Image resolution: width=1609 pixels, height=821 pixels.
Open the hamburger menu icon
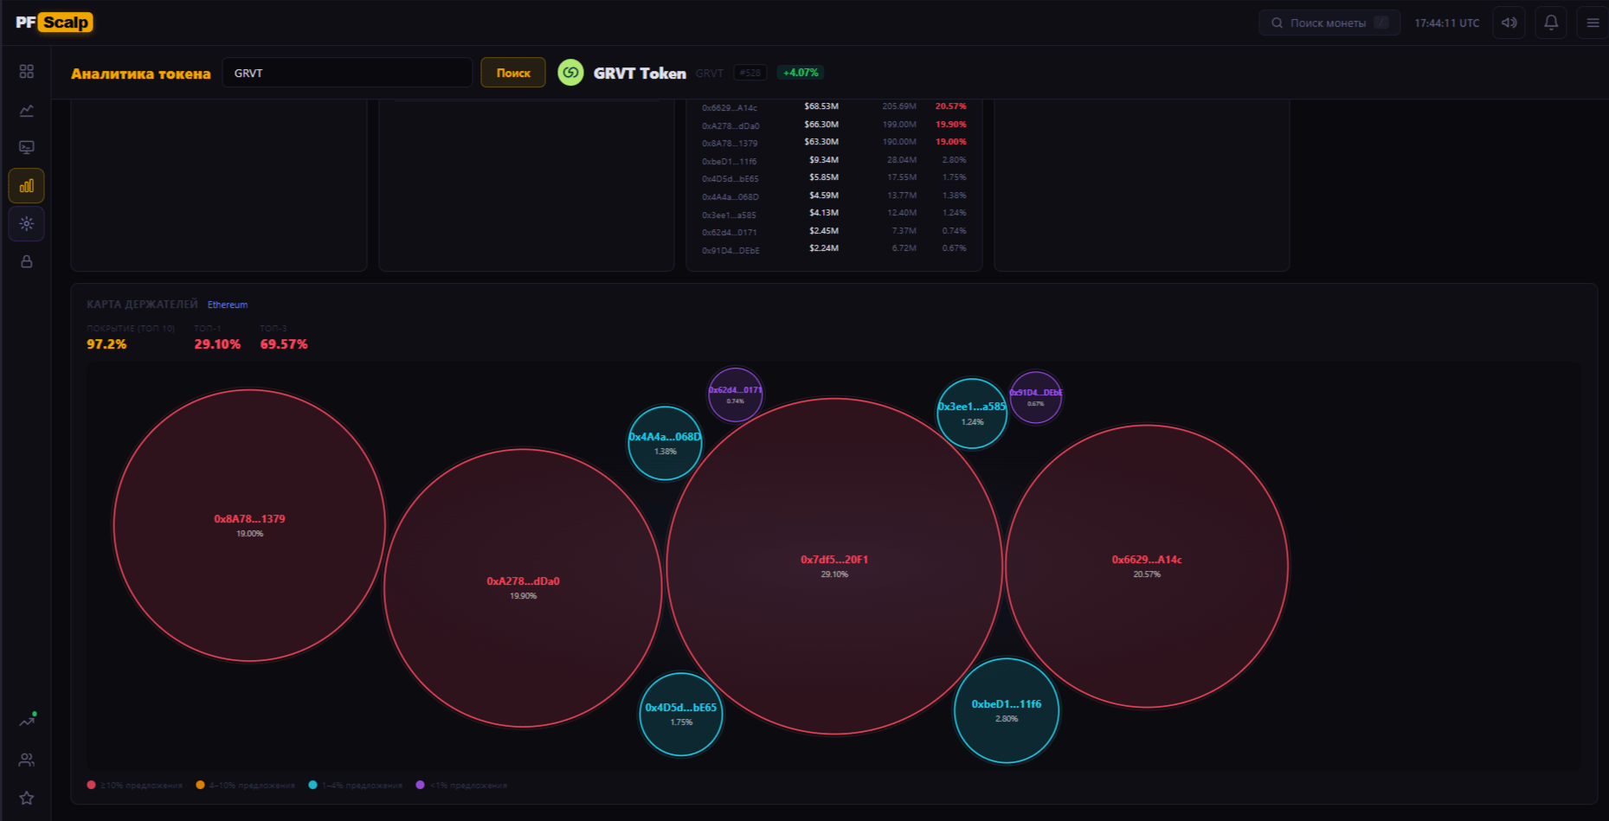(x=1593, y=22)
